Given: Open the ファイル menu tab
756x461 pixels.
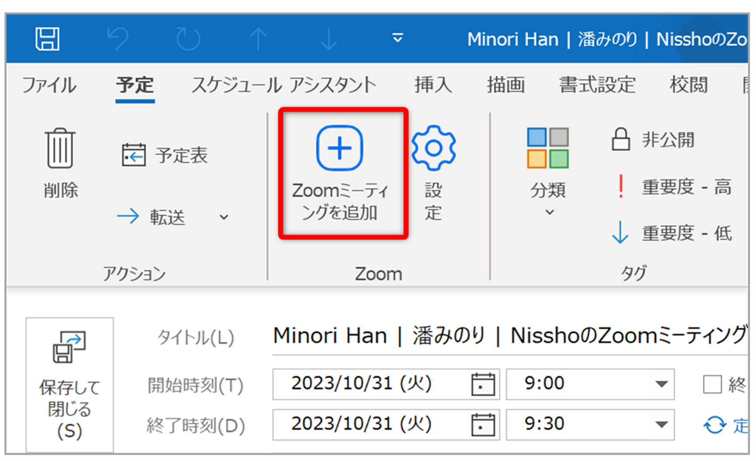Looking at the screenshot, I should (49, 84).
